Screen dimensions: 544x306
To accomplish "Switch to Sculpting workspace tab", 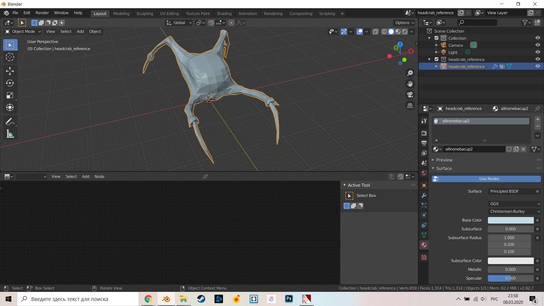I will [144, 14].
